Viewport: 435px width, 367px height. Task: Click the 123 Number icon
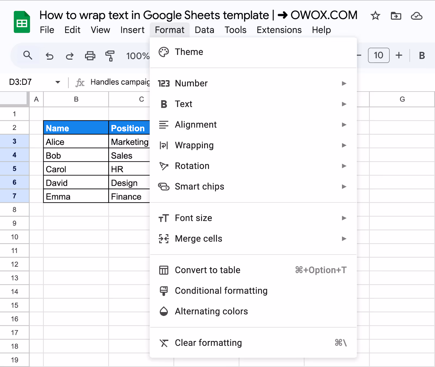point(164,83)
